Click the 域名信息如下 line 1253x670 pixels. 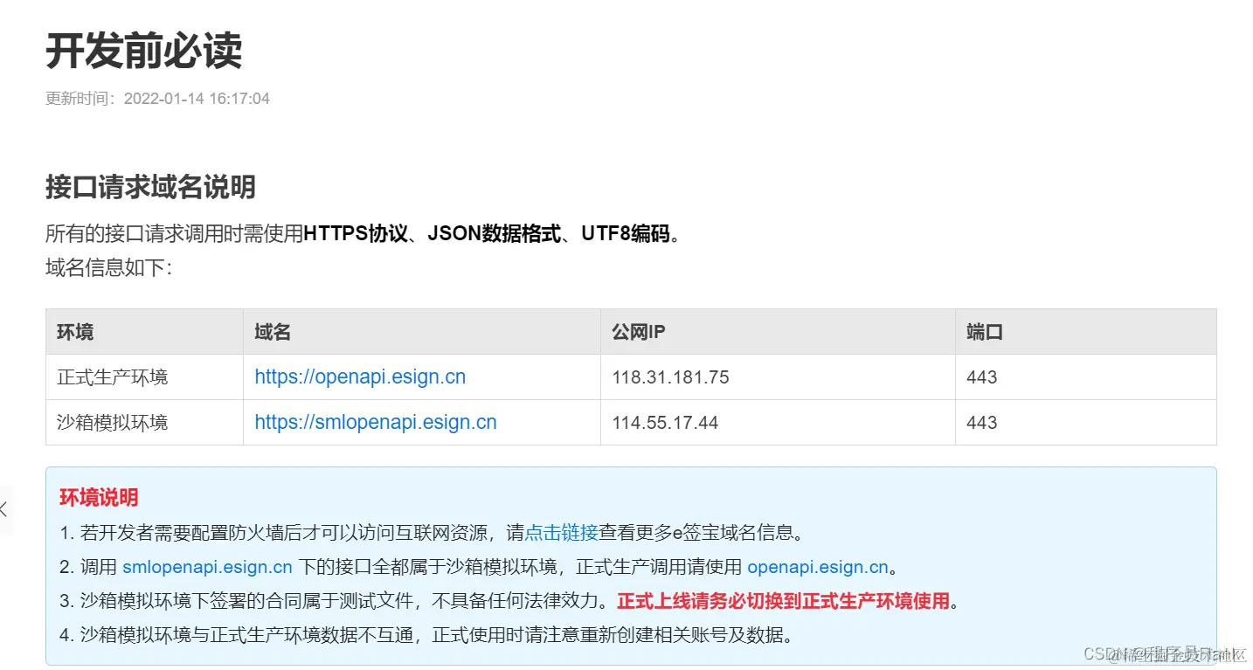click(x=109, y=267)
